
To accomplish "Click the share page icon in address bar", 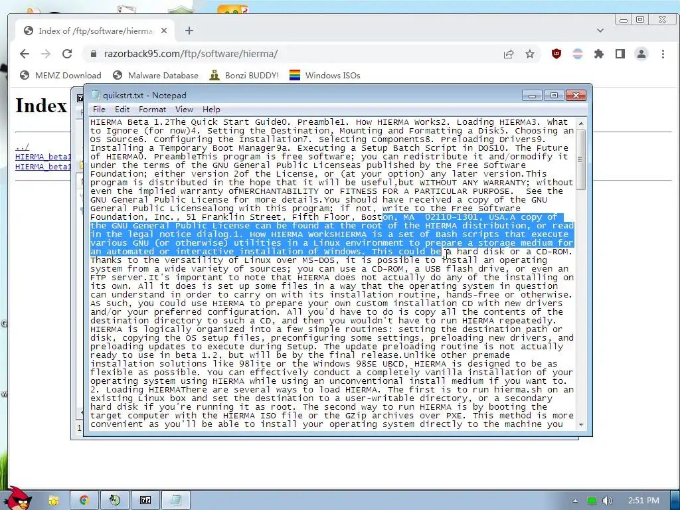I will tap(508, 54).
